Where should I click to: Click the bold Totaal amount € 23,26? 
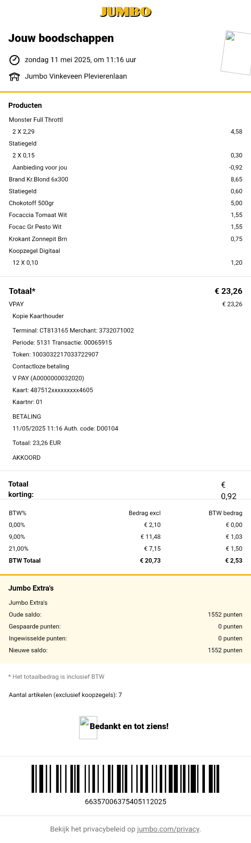click(x=228, y=291)
